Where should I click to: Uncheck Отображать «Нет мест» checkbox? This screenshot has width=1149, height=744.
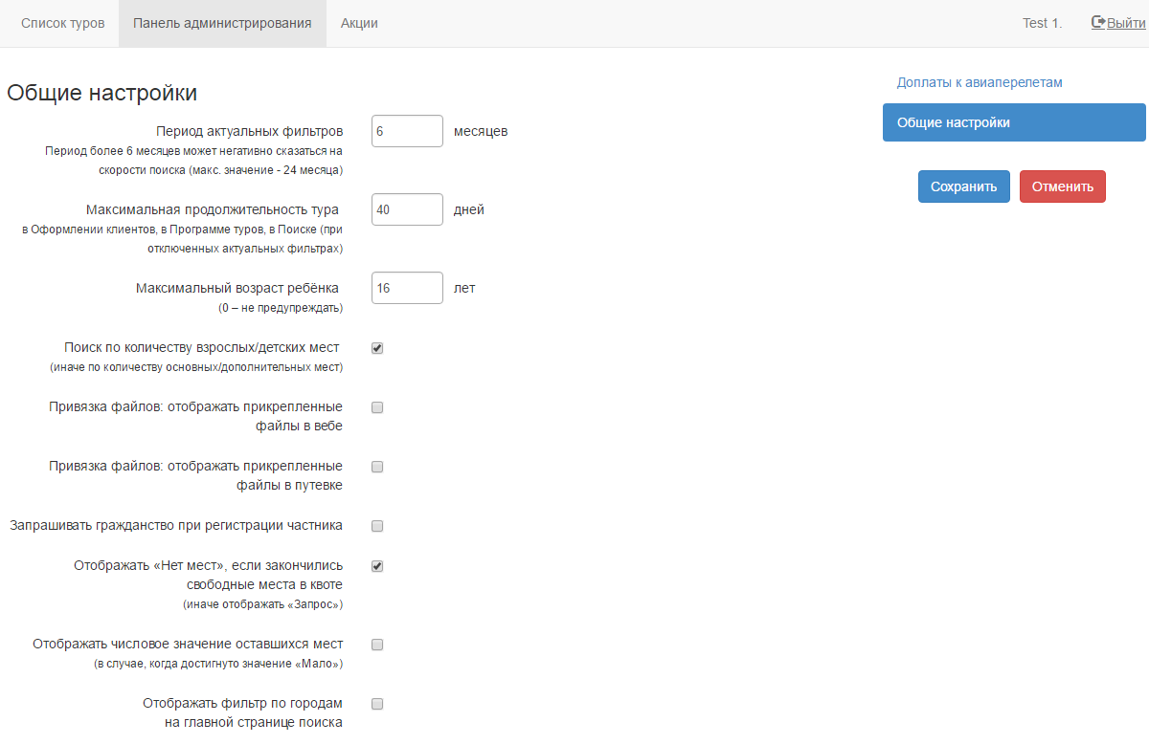(x=377, y=566)
